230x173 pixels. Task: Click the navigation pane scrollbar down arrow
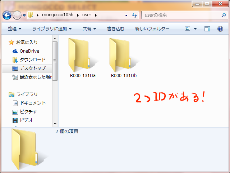55,124
